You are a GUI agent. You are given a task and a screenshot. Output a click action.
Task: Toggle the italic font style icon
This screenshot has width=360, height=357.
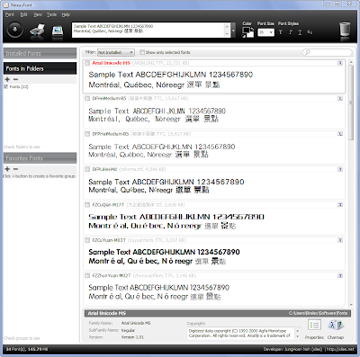(291, 32)
